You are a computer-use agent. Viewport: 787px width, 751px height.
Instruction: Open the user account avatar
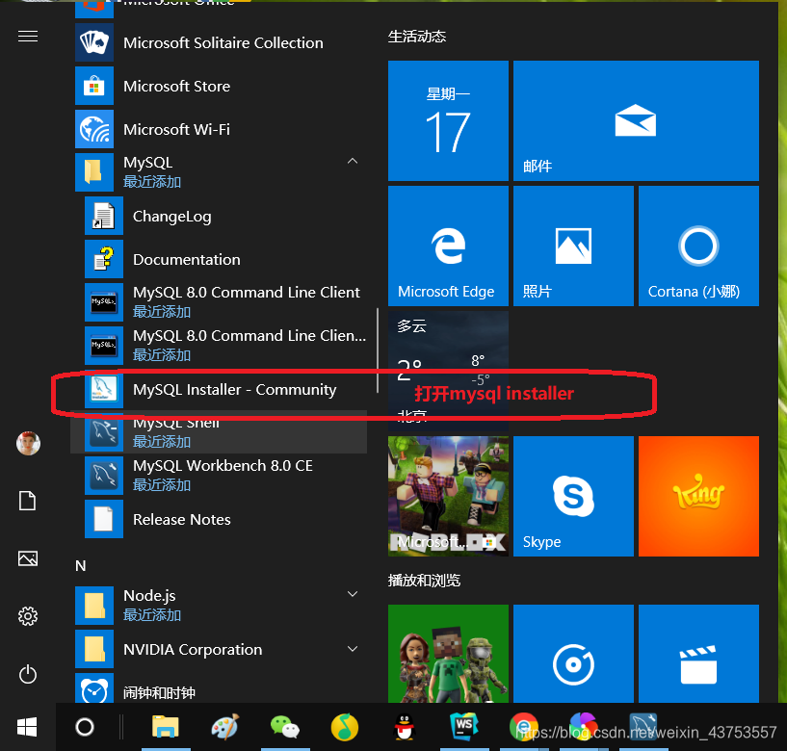[x=28, y=444]
